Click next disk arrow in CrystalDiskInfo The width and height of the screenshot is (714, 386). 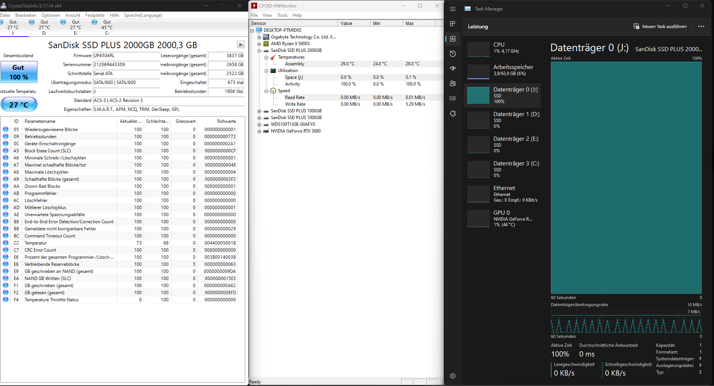(x=241, y=45)
